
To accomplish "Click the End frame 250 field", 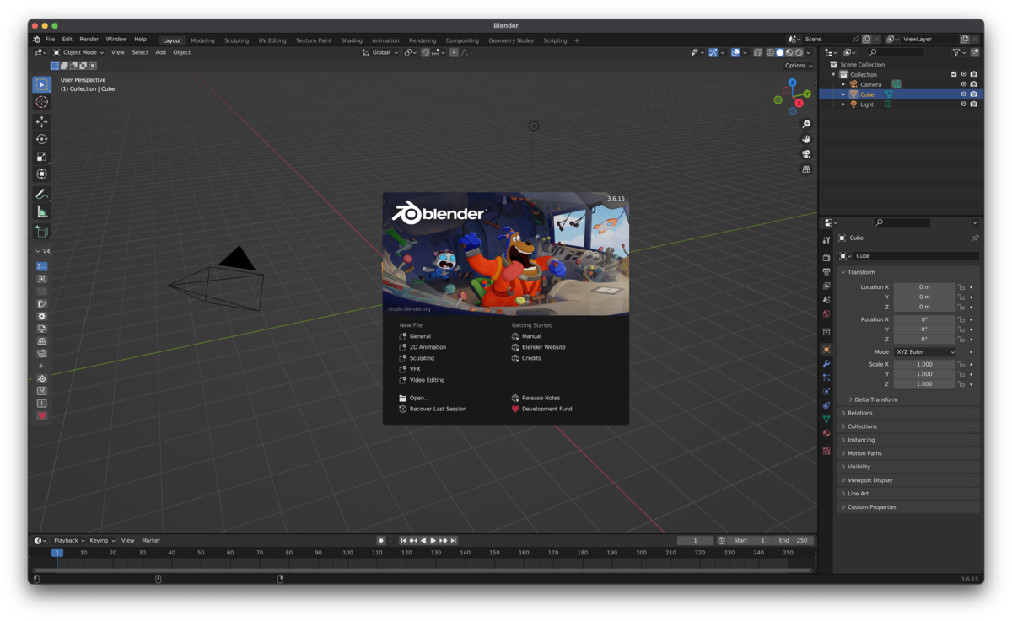I will [x=794, y=541].
